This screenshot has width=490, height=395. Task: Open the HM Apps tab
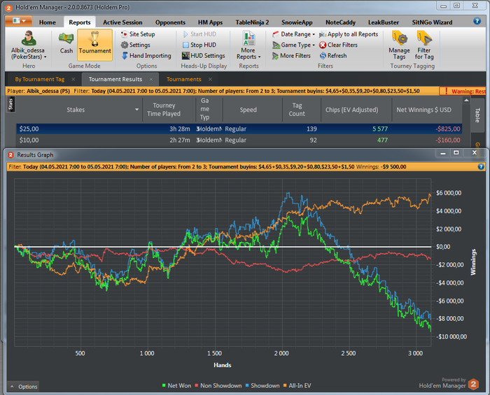tap(210, 22)
